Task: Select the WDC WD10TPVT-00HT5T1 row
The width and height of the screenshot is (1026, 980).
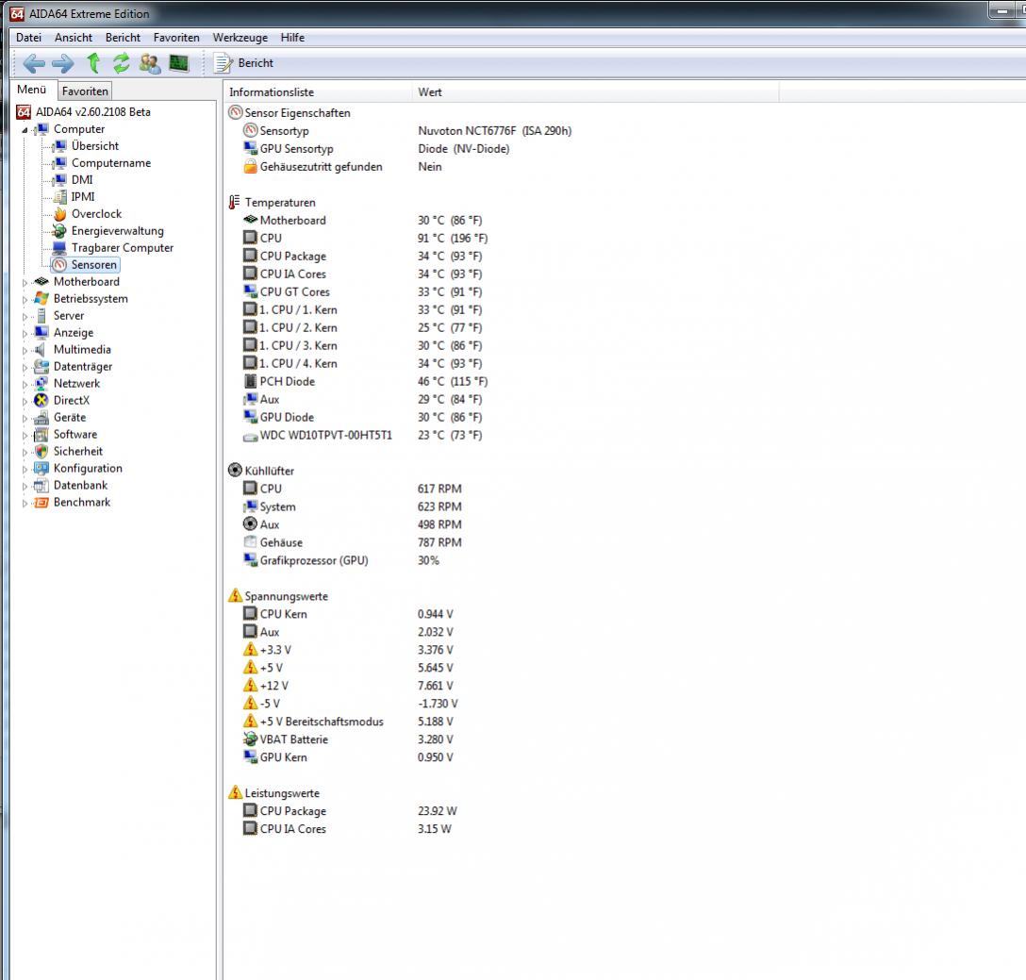Action: point(362,436)
